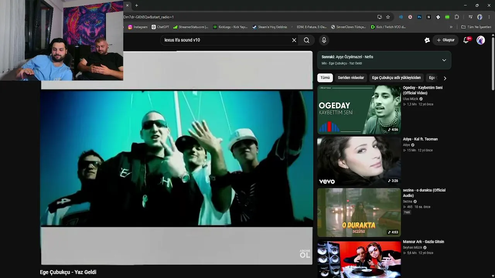The height and width of the screenshot is (278, 495).
Task: Select the Ege Çubukçu adlı yükleyiciden chip
Action: point(396,78)
